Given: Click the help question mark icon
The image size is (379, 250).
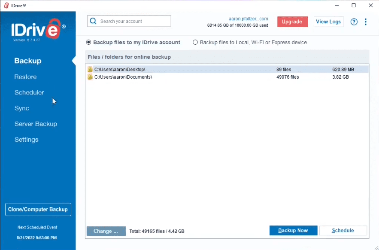Looking at the screenshot, I should click(354, 22).
